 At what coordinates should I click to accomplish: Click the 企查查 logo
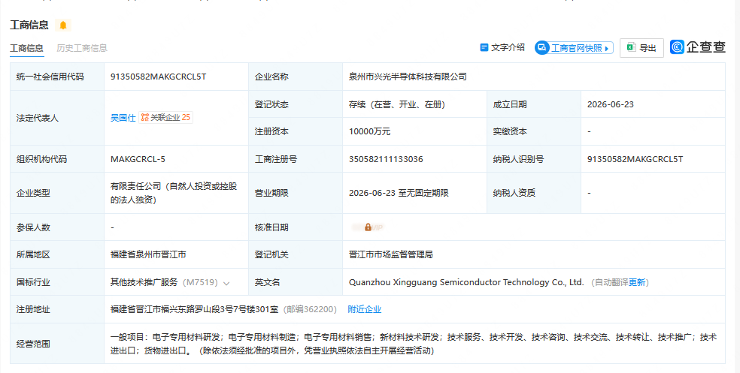[698, 47]
